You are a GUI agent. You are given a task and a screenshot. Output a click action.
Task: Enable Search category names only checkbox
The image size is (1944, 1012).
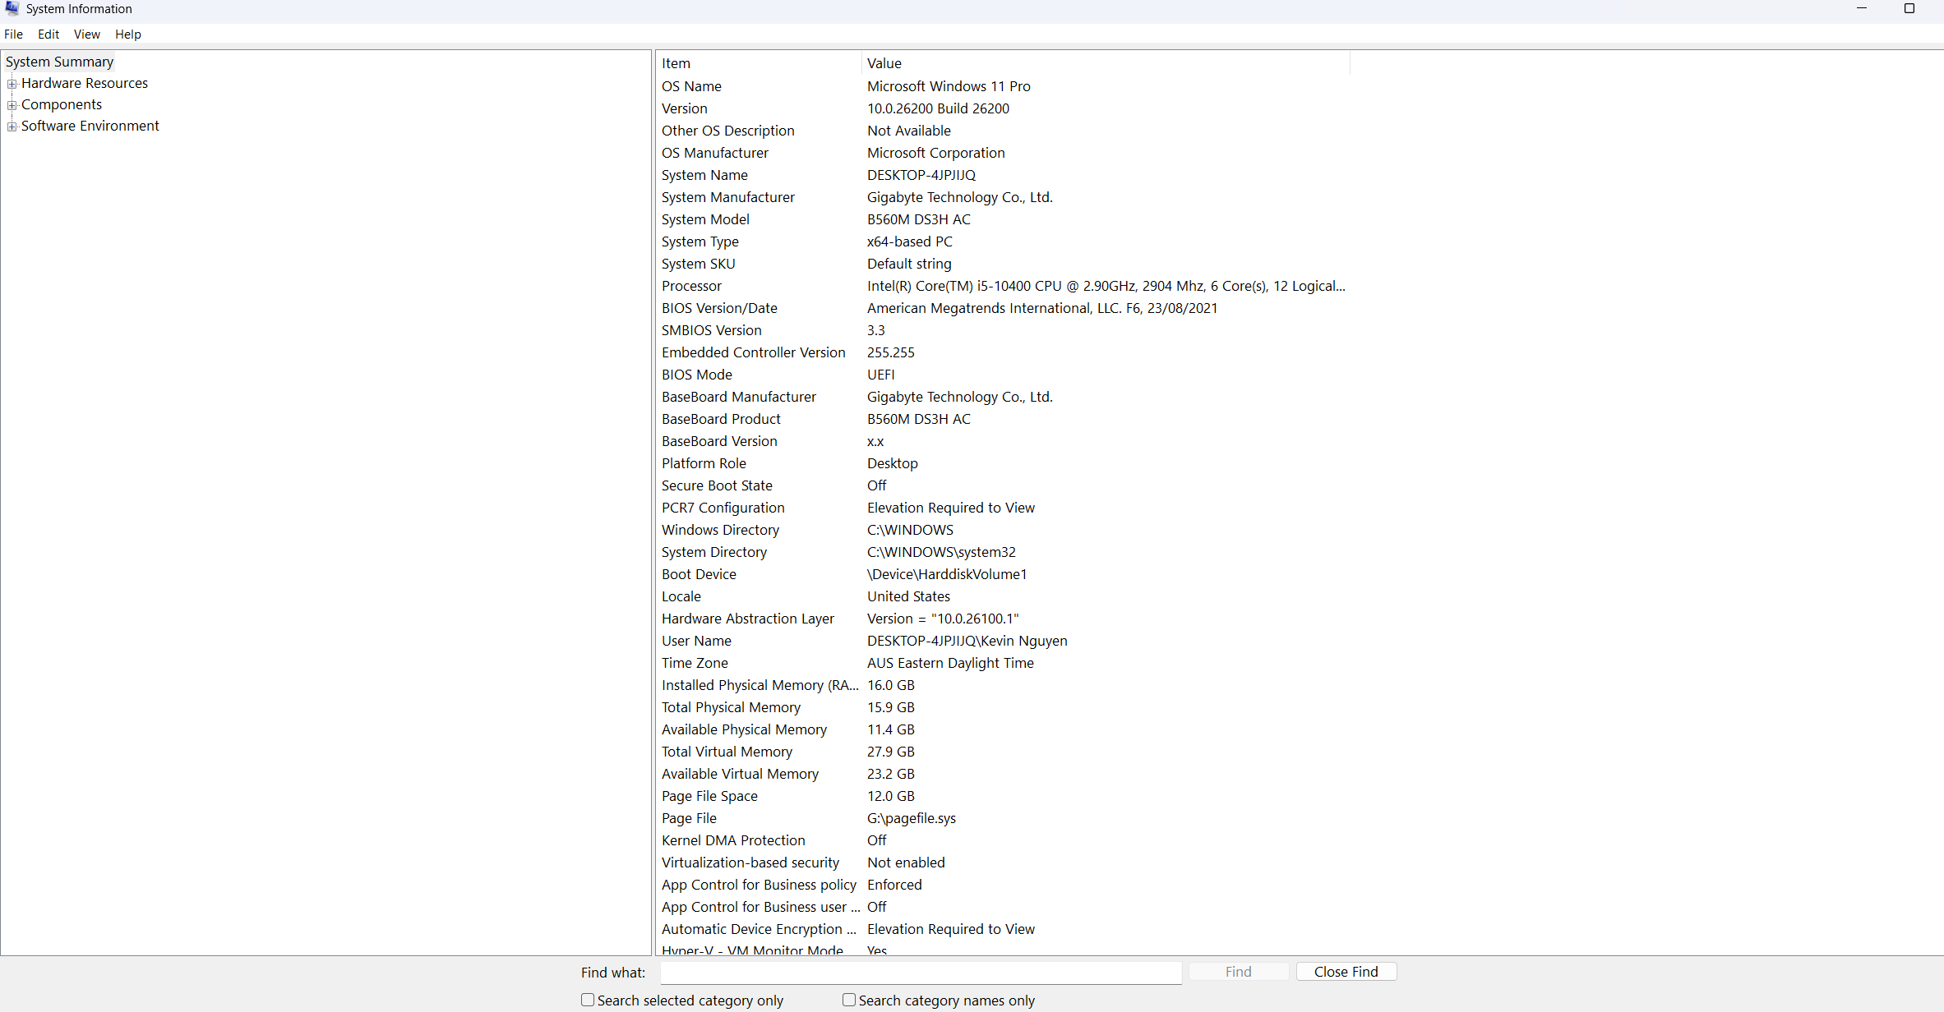pos(849,1000)
